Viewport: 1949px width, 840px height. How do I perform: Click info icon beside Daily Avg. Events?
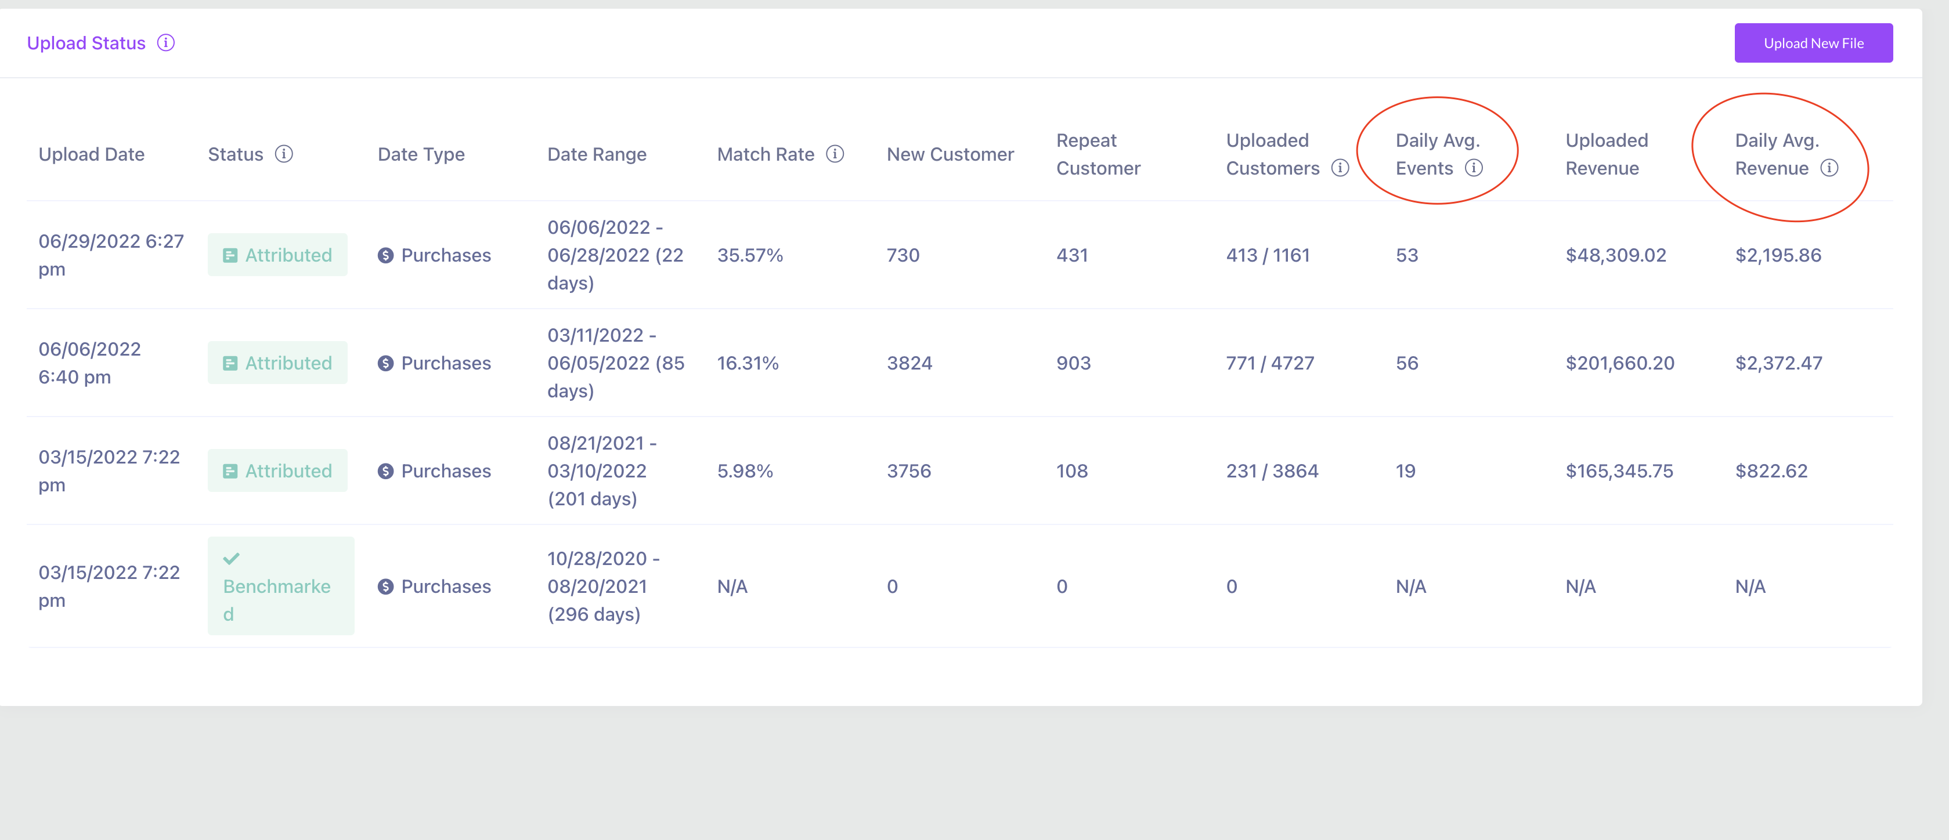coord(1473,168)
